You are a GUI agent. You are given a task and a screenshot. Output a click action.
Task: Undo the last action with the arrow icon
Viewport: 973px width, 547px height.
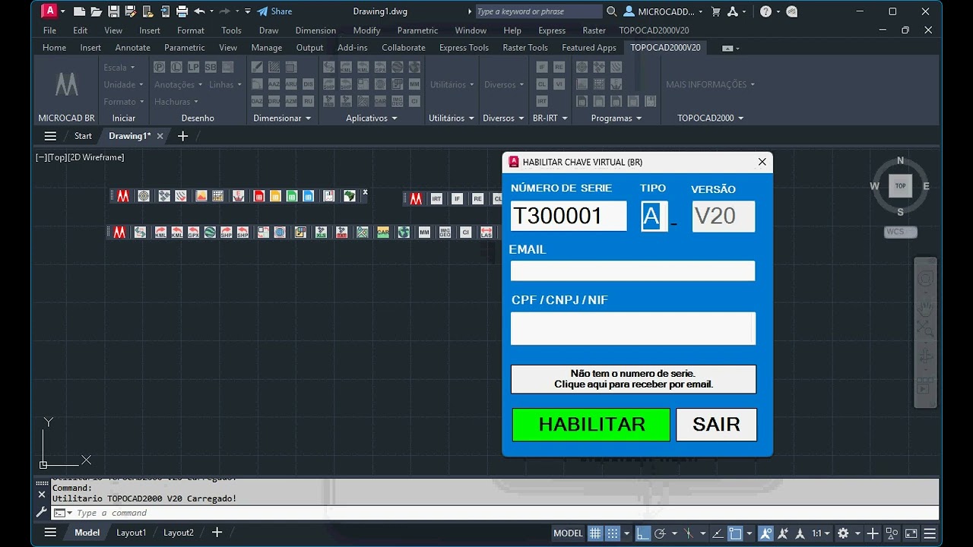pyautogui.click(x=199, y=11)
